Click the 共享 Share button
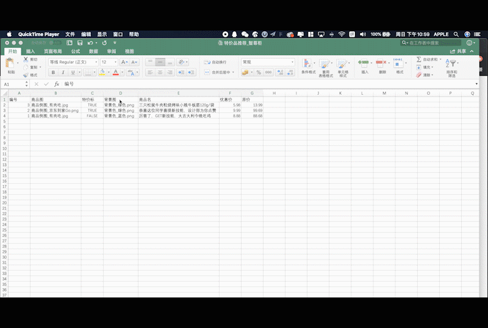488x328 pixels. [x=458, y=51]
